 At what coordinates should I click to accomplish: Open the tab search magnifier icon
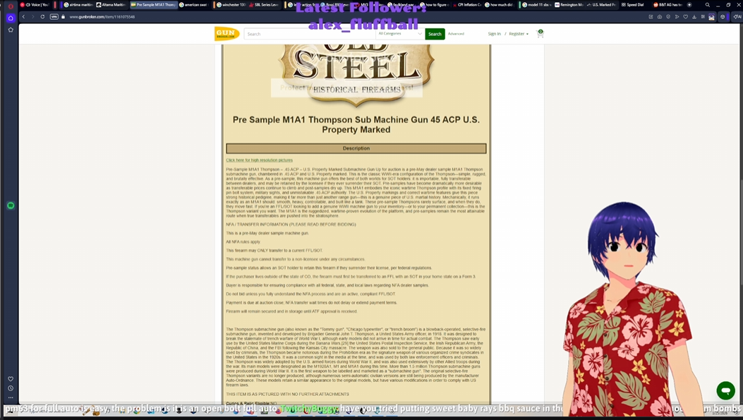(x=708, y=5)
